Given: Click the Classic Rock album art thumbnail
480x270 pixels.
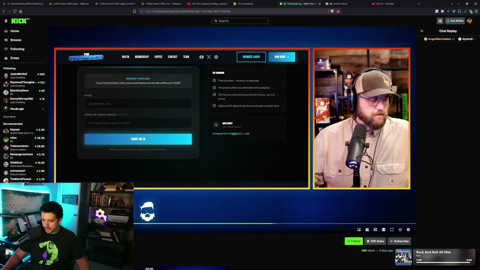Looking at the screenshot, I should click(x=403, y=257).
